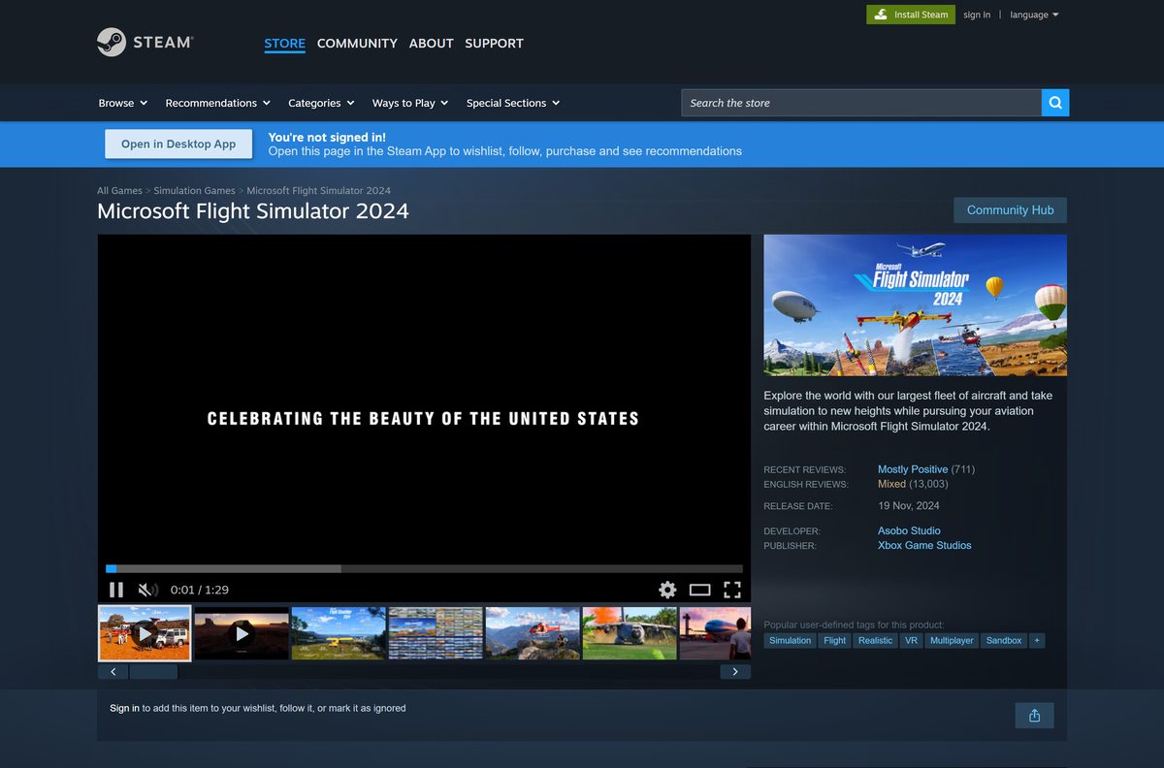Expand the Recommendations menu

click(218, 103)
